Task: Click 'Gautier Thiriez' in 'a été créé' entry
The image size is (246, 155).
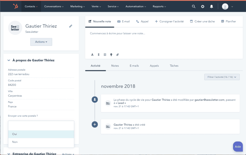Action: point(123,125)
